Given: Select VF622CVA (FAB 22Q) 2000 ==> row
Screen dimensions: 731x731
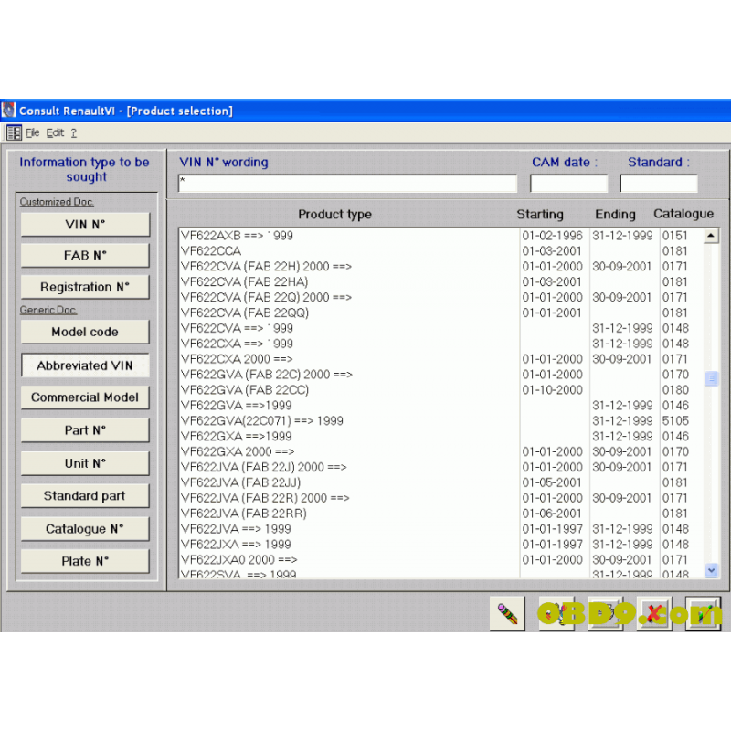Looking at the screenshot, I should (441, 297).
